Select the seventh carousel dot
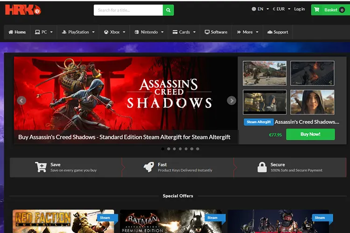The height and width of the screenshot is (233, 350). (197, 149)
